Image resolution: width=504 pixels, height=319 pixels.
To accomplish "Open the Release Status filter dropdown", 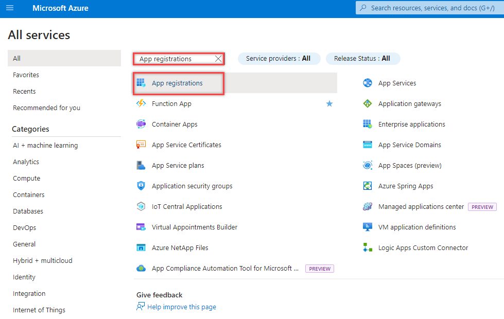I will (x=362, y=59).
